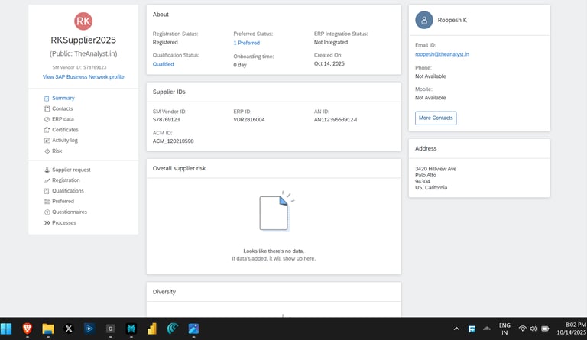587x340 pixels.
Task: Open the Power BI taskbar icon
Action: point(151,329)
